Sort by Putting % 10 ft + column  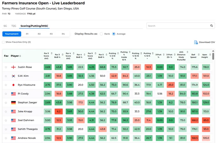pyautogui.click(x=153, y=53)
